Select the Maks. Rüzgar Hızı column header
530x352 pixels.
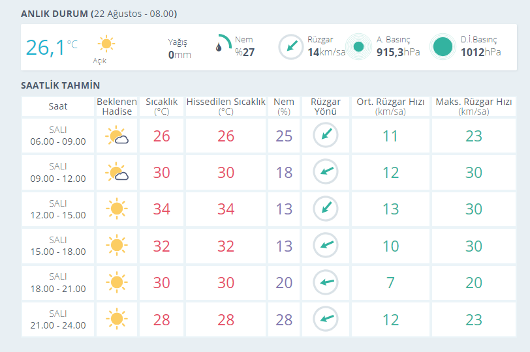(474, 107)
